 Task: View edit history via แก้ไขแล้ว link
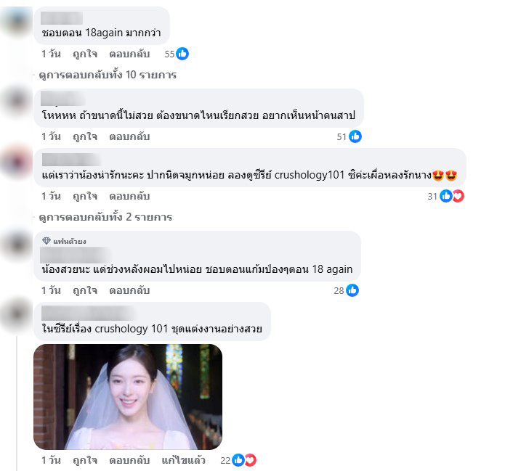point(184,460)
